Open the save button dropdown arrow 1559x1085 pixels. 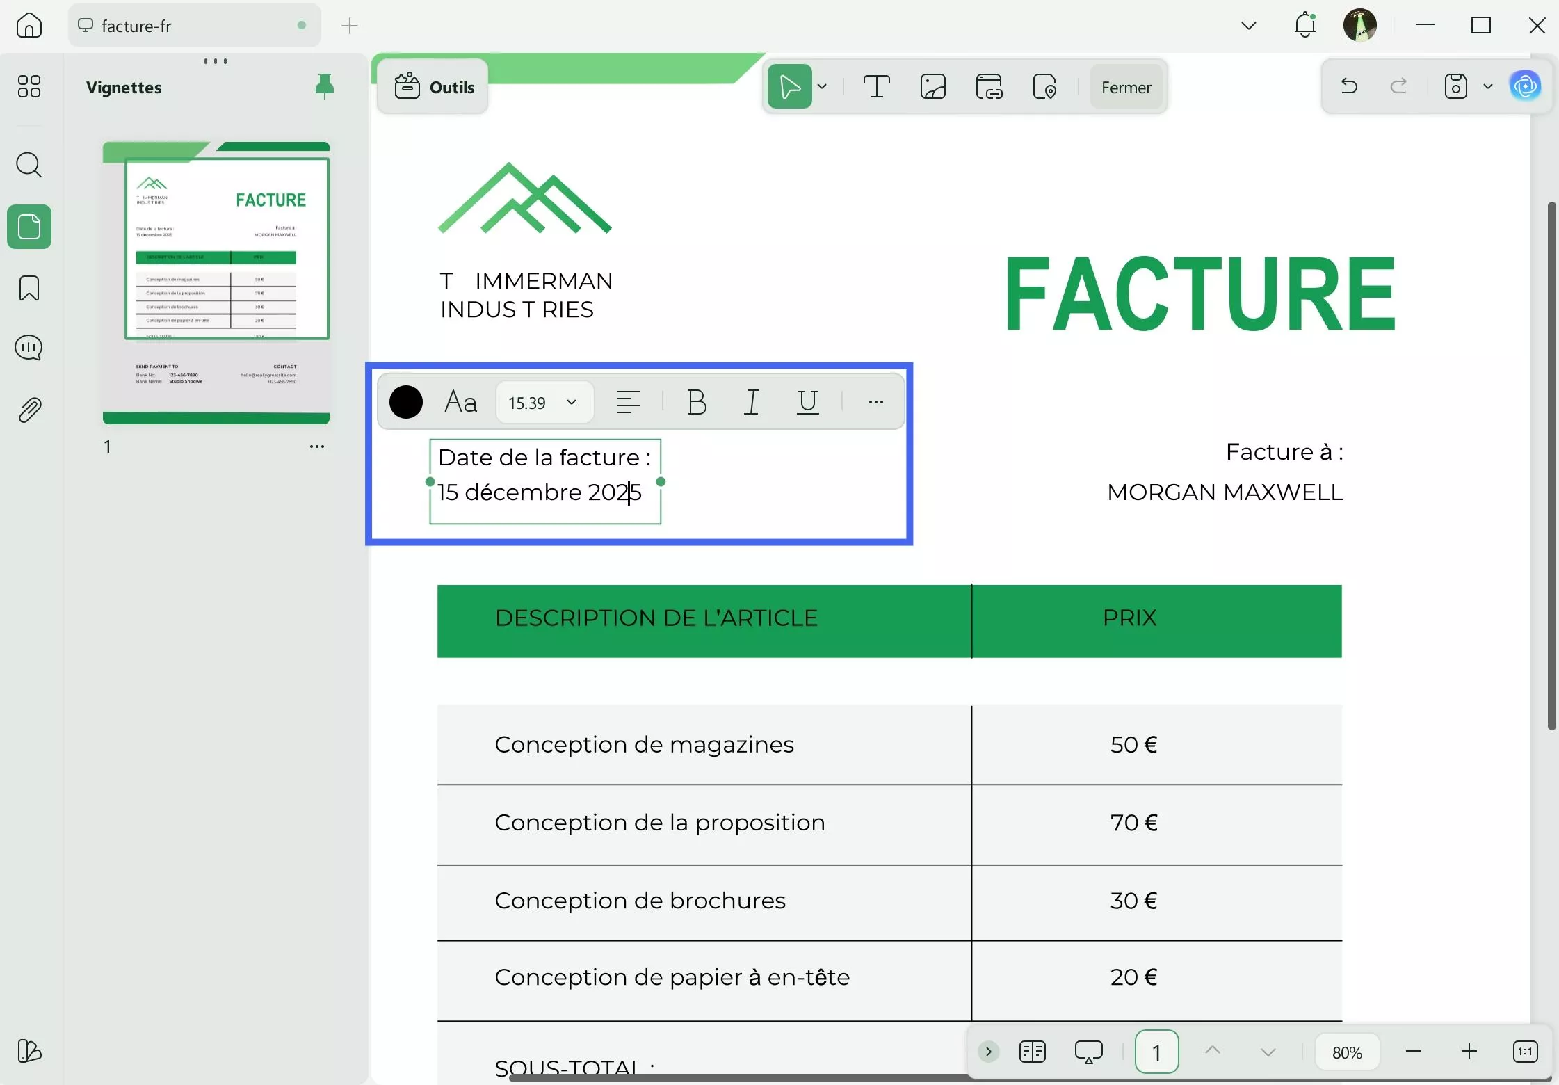(1488, 86)
